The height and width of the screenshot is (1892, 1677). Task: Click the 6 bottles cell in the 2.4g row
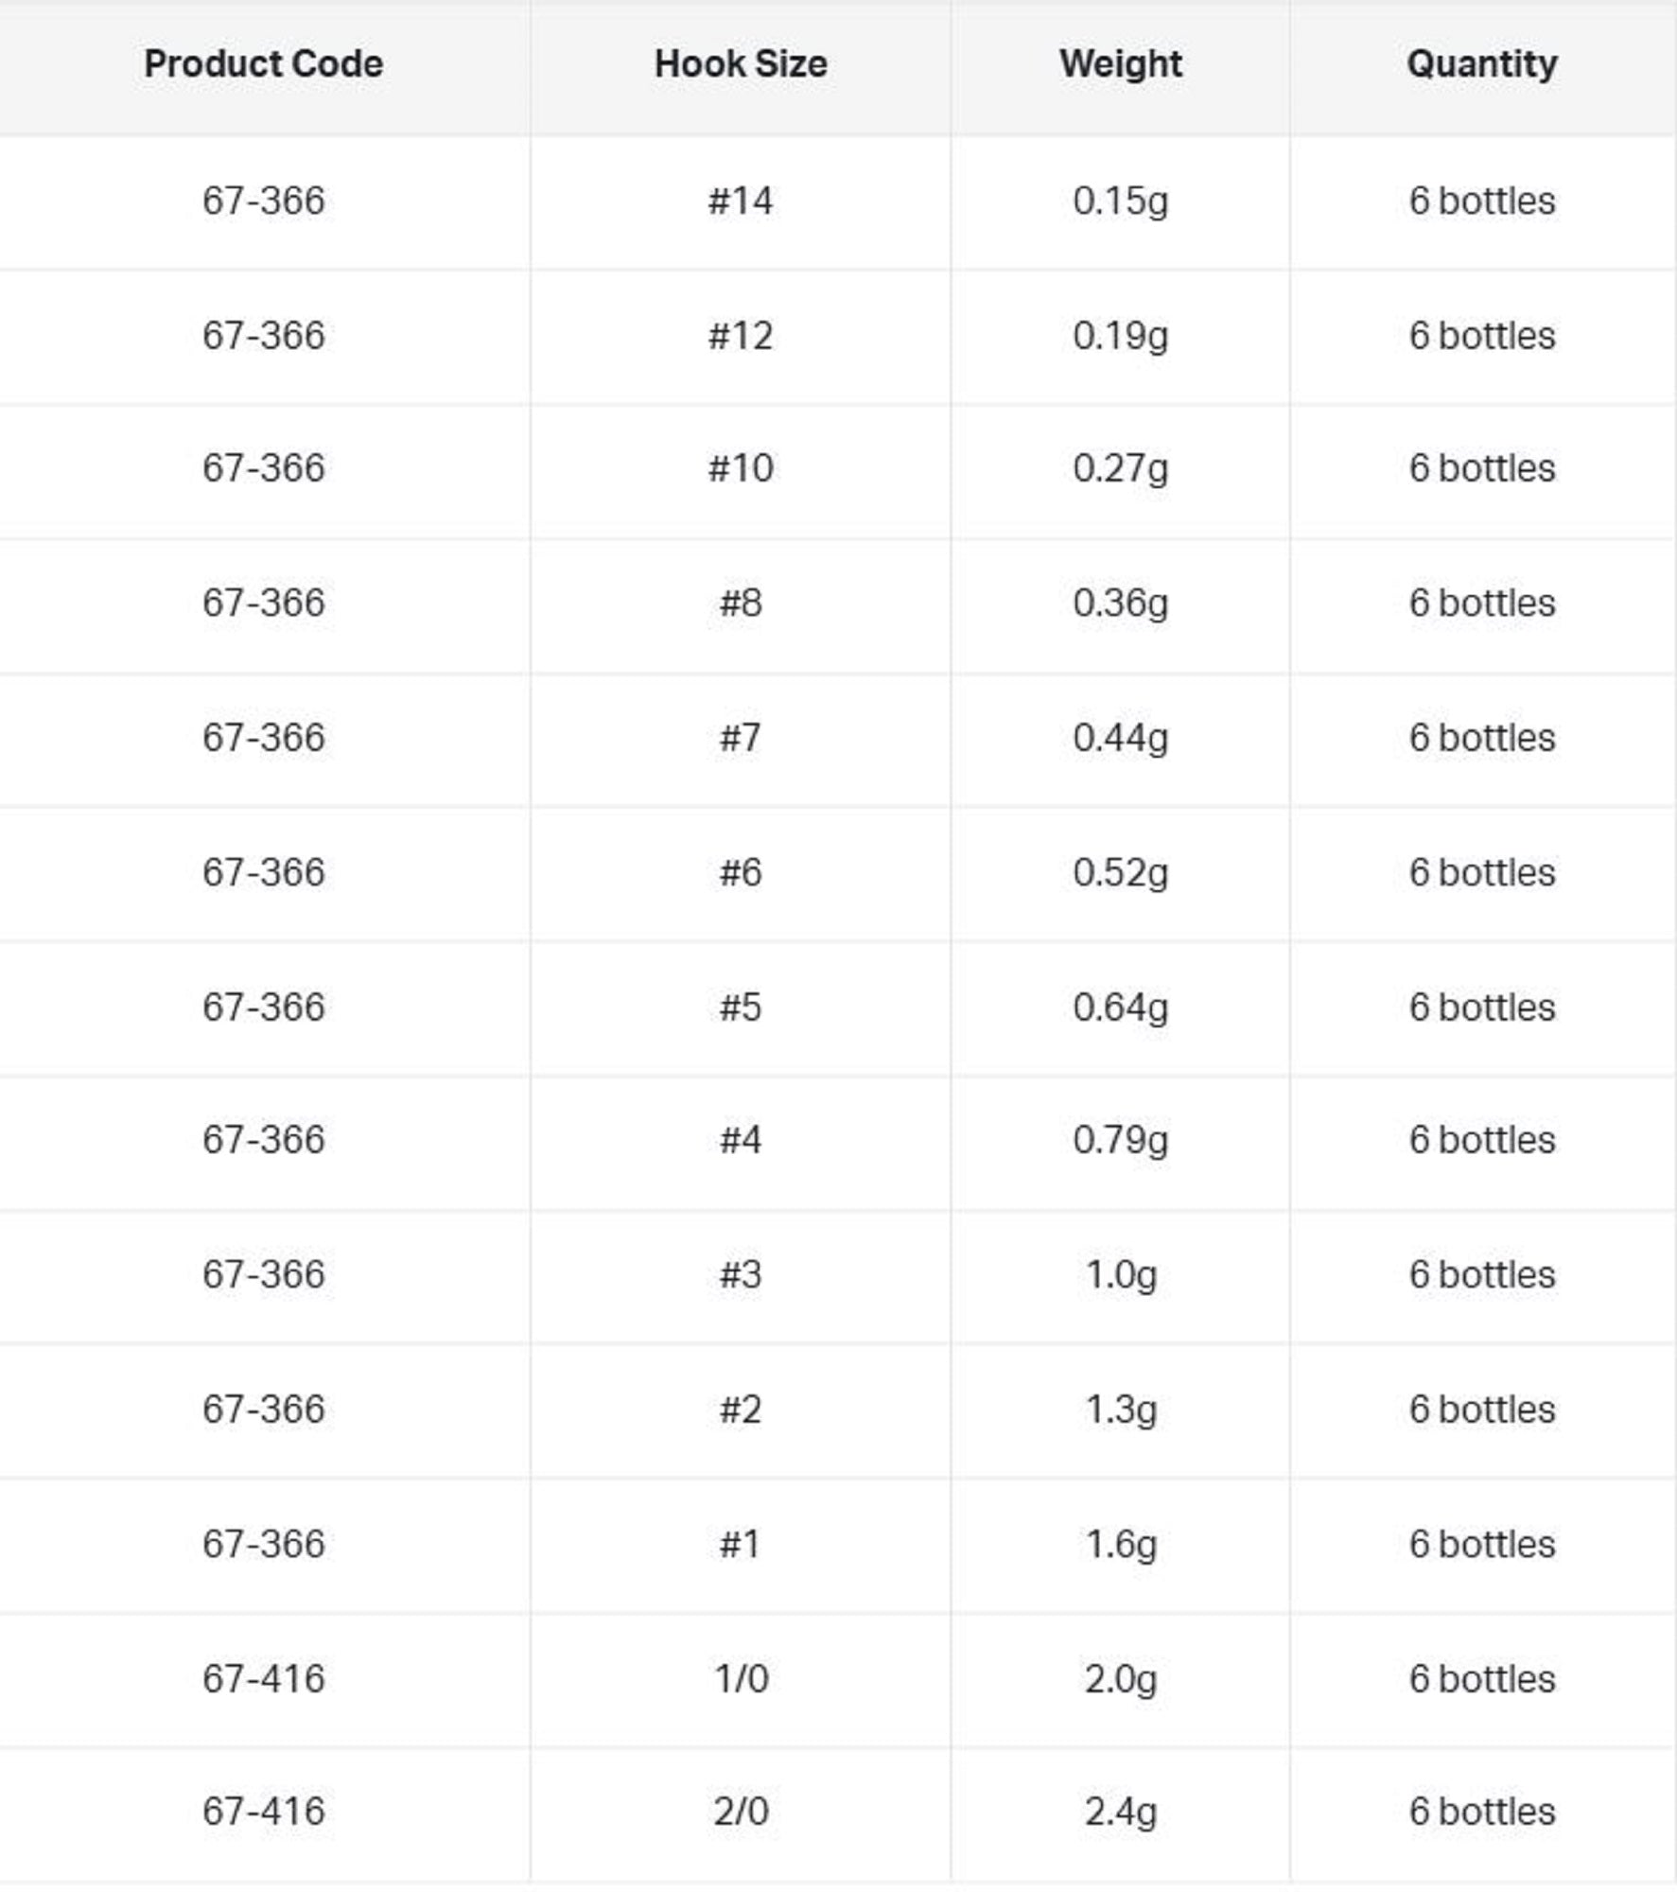[x=1481, y=1812]
